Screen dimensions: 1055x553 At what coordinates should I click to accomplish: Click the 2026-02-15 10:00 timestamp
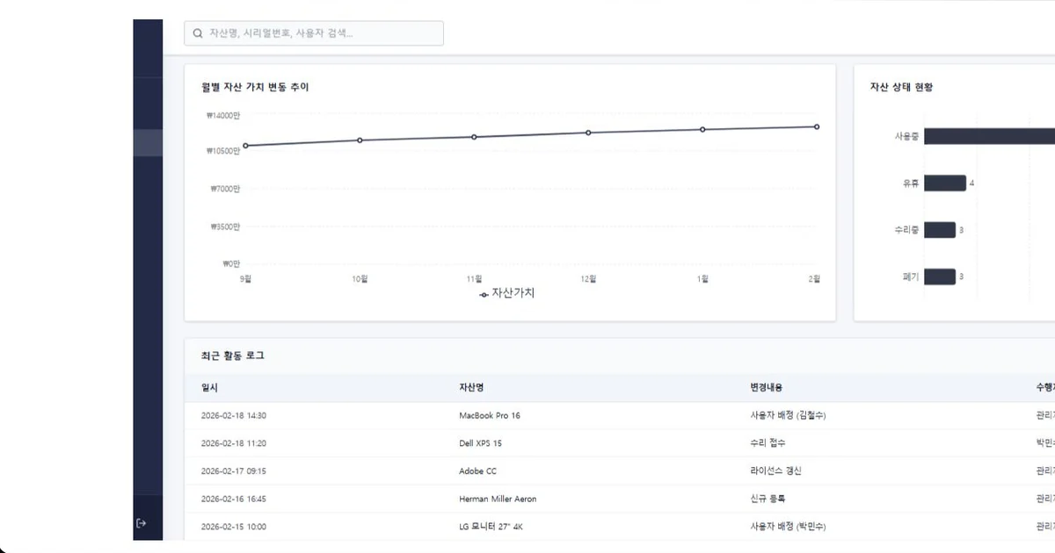tap(234, 527)
